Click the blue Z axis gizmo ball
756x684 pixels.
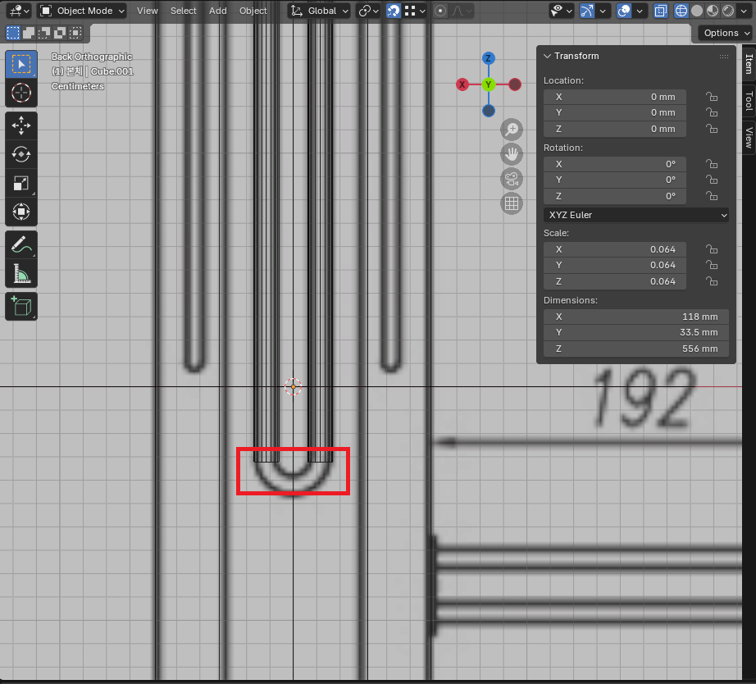point(489,58)
